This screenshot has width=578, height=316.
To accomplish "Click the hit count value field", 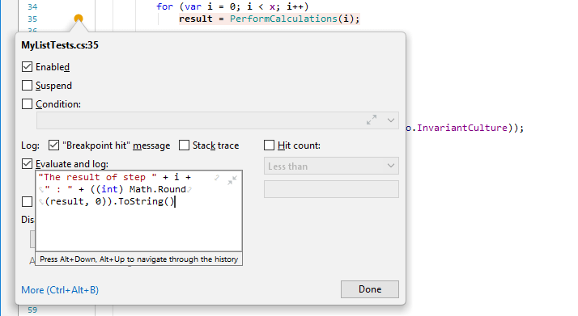I will pyautogui.click(x=331, y=189).
